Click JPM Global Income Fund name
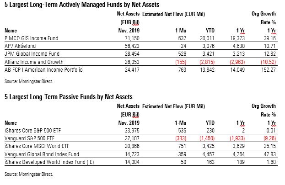 coord(31,53)
